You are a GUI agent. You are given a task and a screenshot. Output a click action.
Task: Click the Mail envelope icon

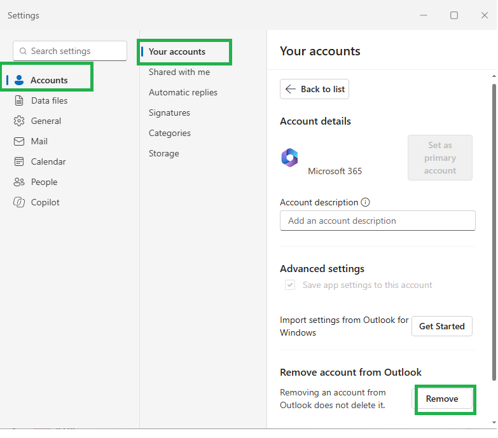[19, 141]
